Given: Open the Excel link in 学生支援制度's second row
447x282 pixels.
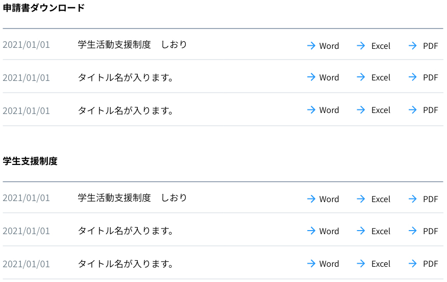Looking at the screenshot, I should [380, 232].
